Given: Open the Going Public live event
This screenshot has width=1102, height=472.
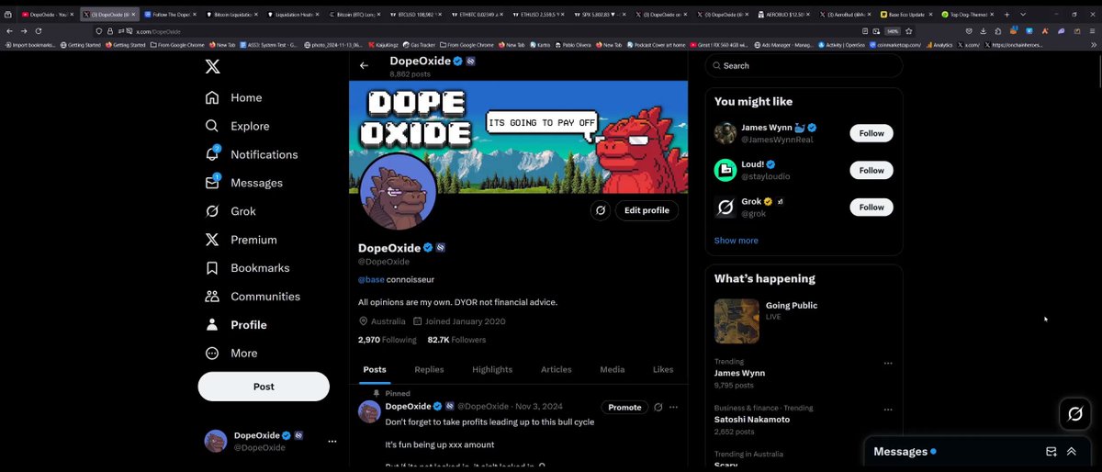Looking at the screenshot, I should 804,321.
